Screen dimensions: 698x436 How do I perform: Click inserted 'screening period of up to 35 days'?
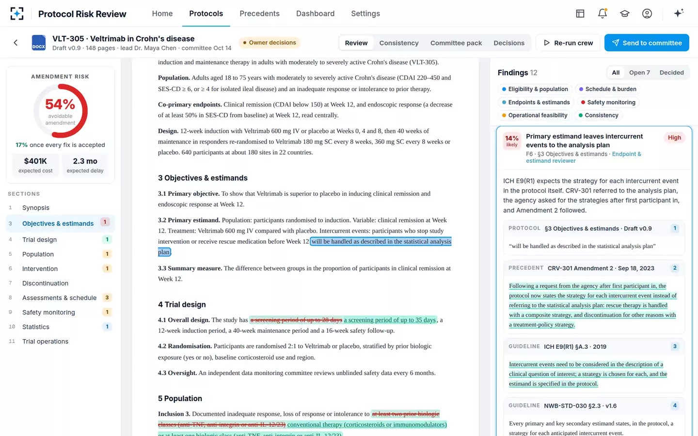click(x=390, y=320)
